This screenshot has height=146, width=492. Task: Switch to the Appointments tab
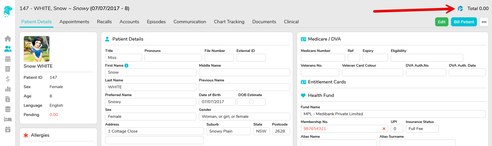click(74, 22)
